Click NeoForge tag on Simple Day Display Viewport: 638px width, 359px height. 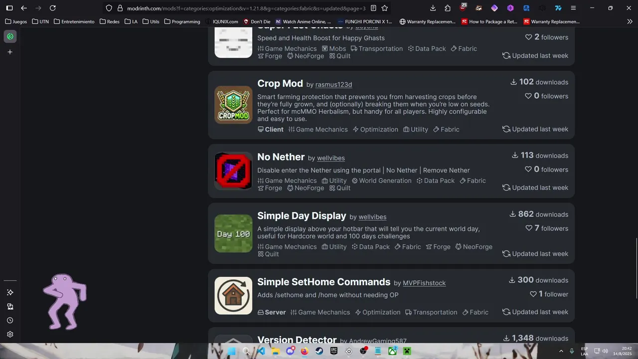pyautogui.click(x=474, y=247)
